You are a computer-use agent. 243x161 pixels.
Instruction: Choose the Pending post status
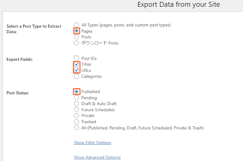click(76, 98)
